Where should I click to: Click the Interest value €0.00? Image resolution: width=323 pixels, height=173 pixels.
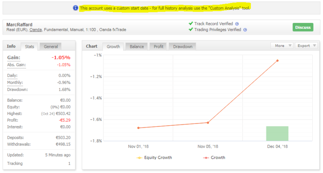[x=65, y=127]
